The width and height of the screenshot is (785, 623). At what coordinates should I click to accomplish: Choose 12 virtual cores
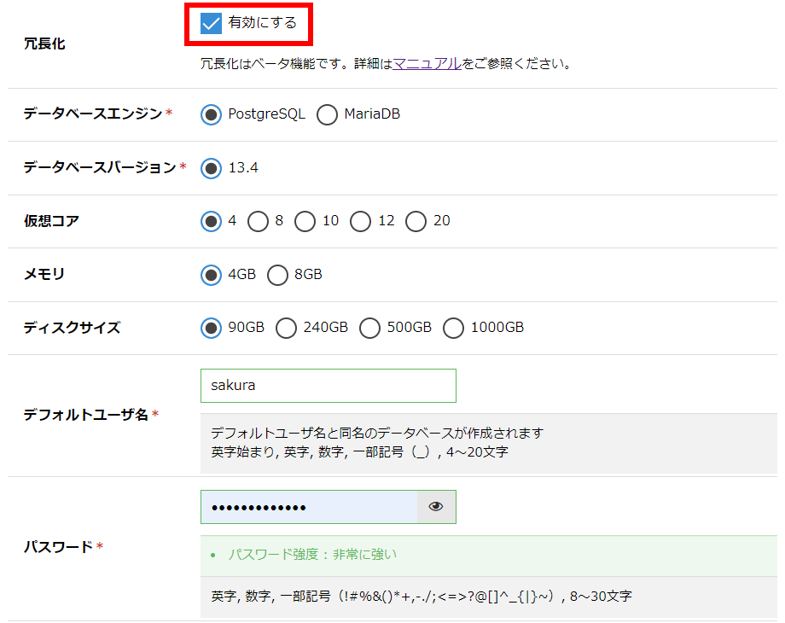360,221
